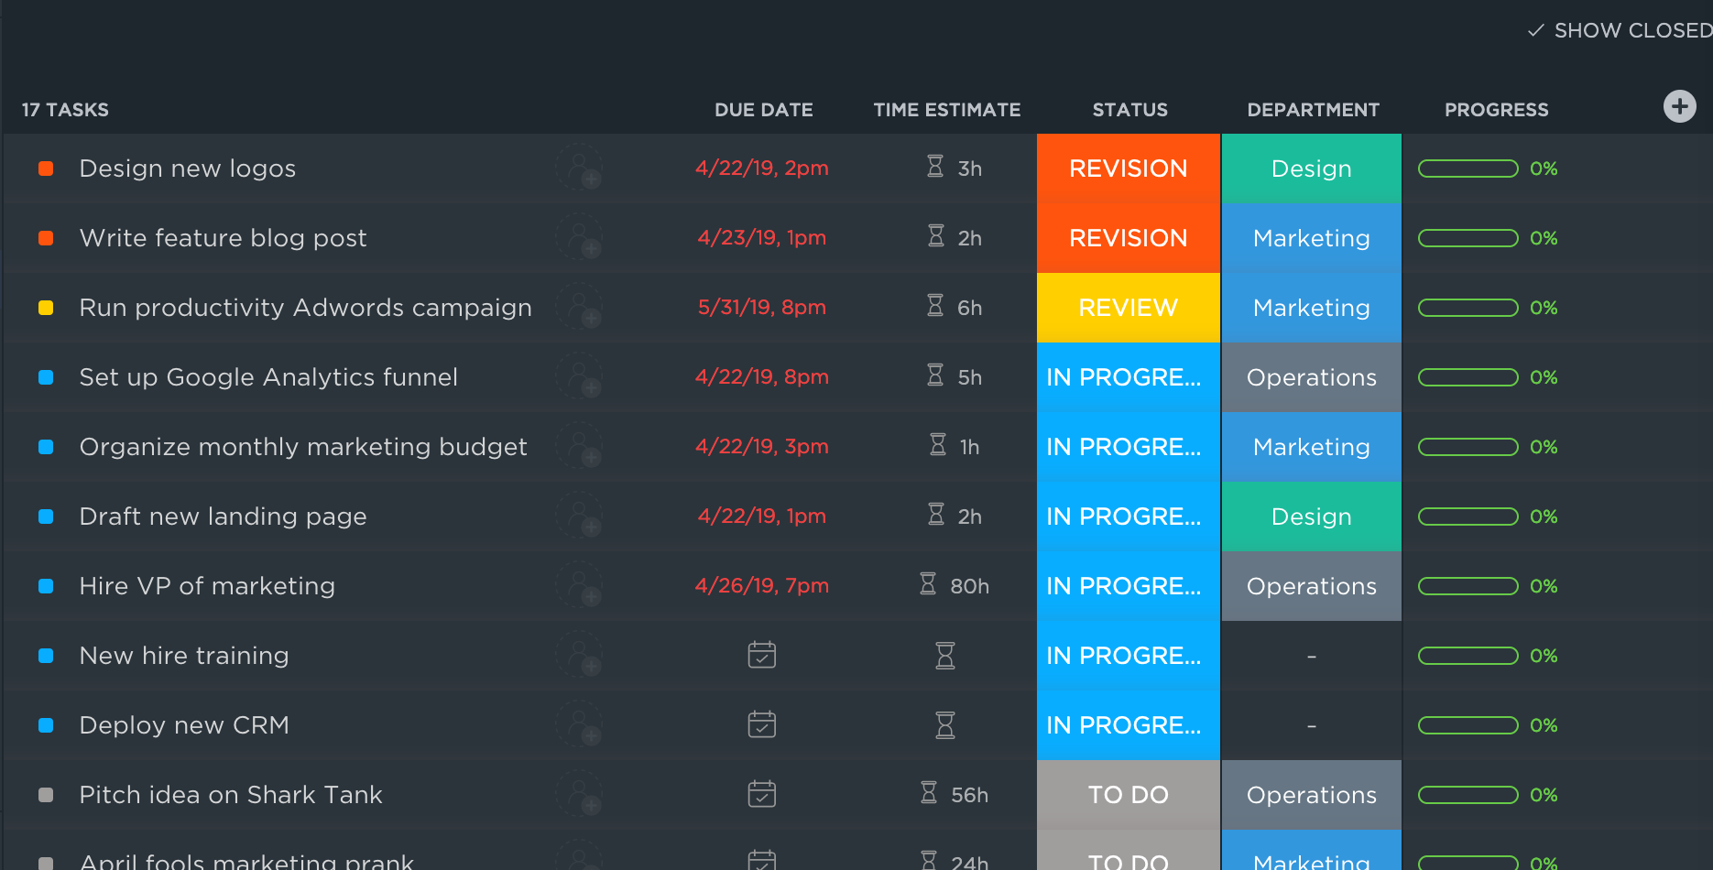
Task: Click the add column plus icon
Action: pyautogui.click(x=1679, y=106)
